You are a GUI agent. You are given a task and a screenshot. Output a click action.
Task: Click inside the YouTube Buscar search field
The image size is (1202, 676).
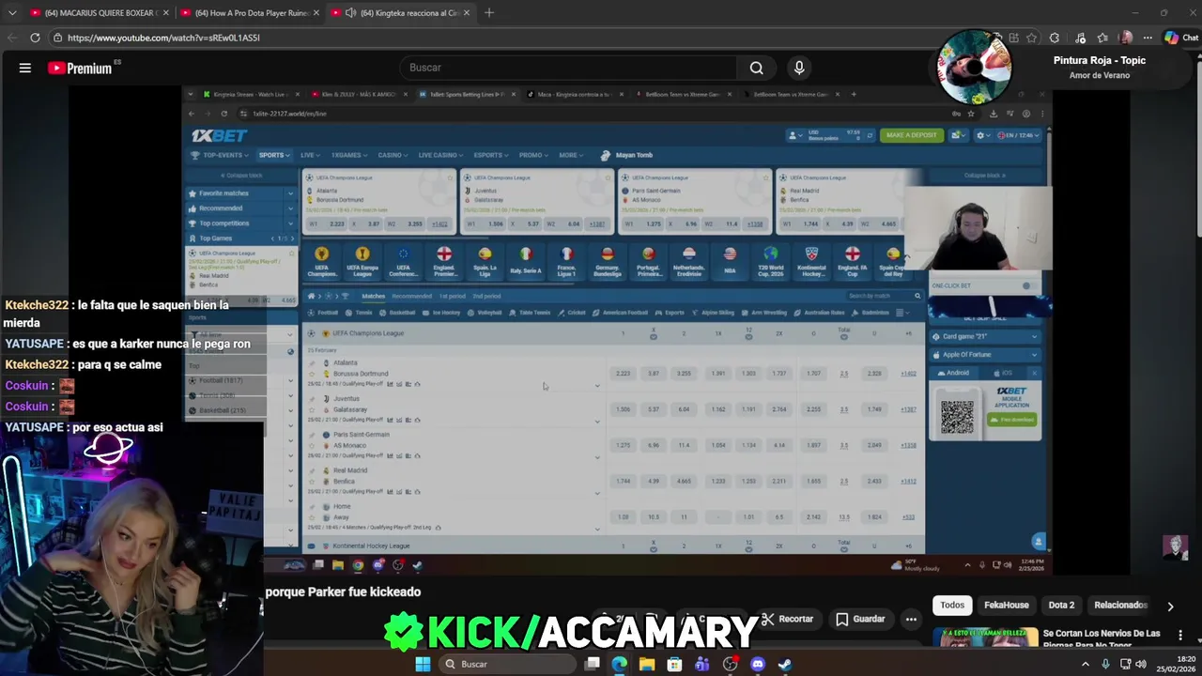tap(568, 68)
